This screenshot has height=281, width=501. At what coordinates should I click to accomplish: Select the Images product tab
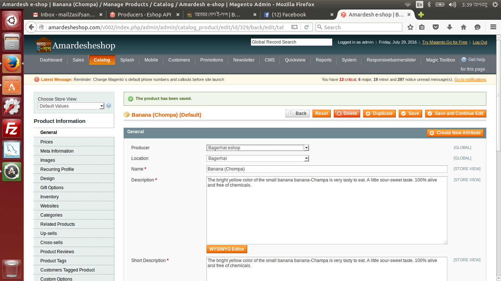pos(74,160)
